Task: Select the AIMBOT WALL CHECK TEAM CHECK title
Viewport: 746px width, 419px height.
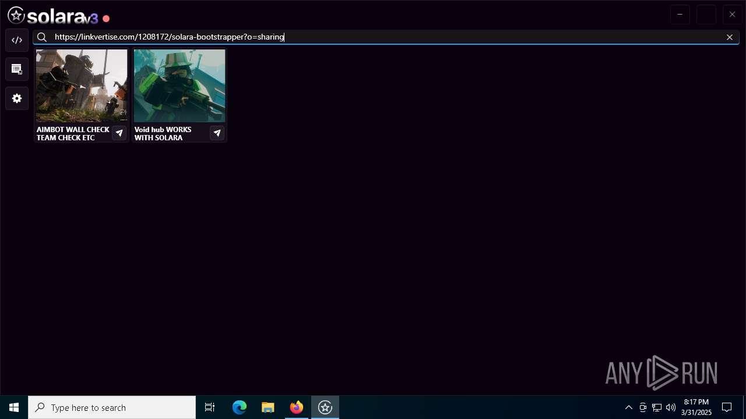Action: [73, 133]
